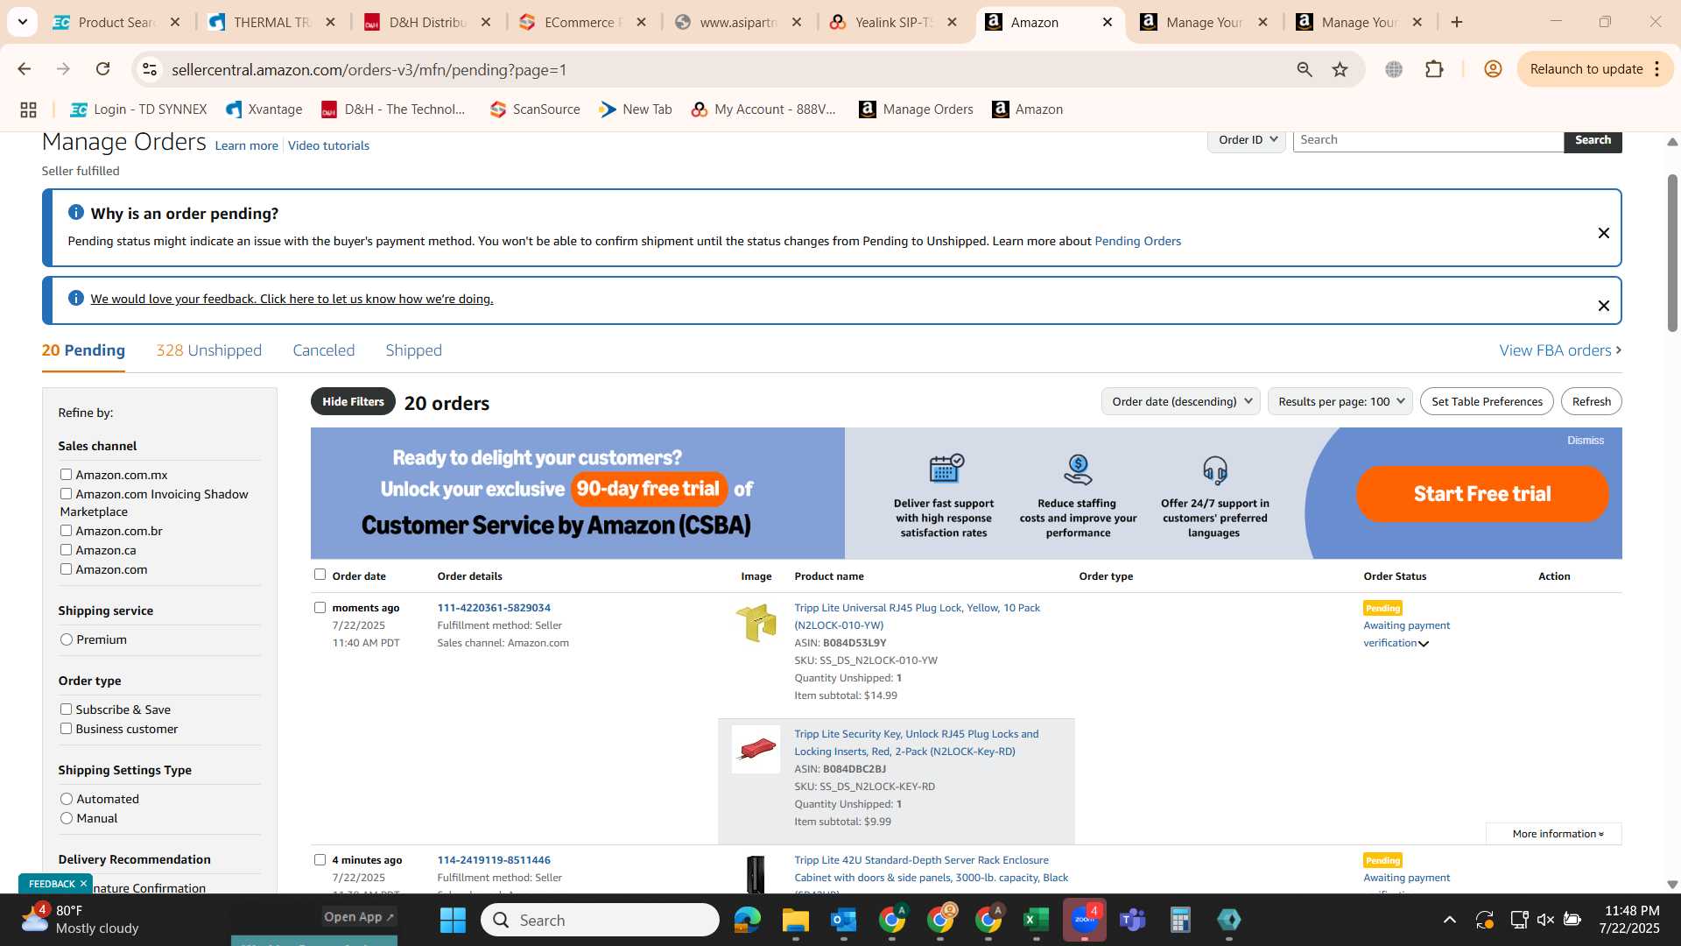Click the page vertical scrollbar thumb

(x=1672, y=252)
